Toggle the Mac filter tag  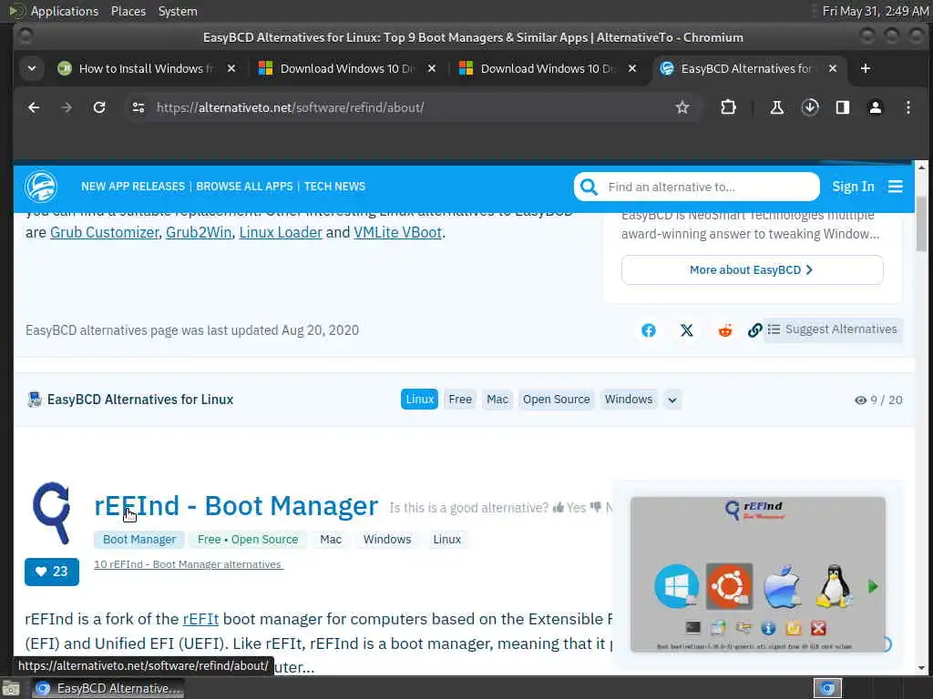497,400
